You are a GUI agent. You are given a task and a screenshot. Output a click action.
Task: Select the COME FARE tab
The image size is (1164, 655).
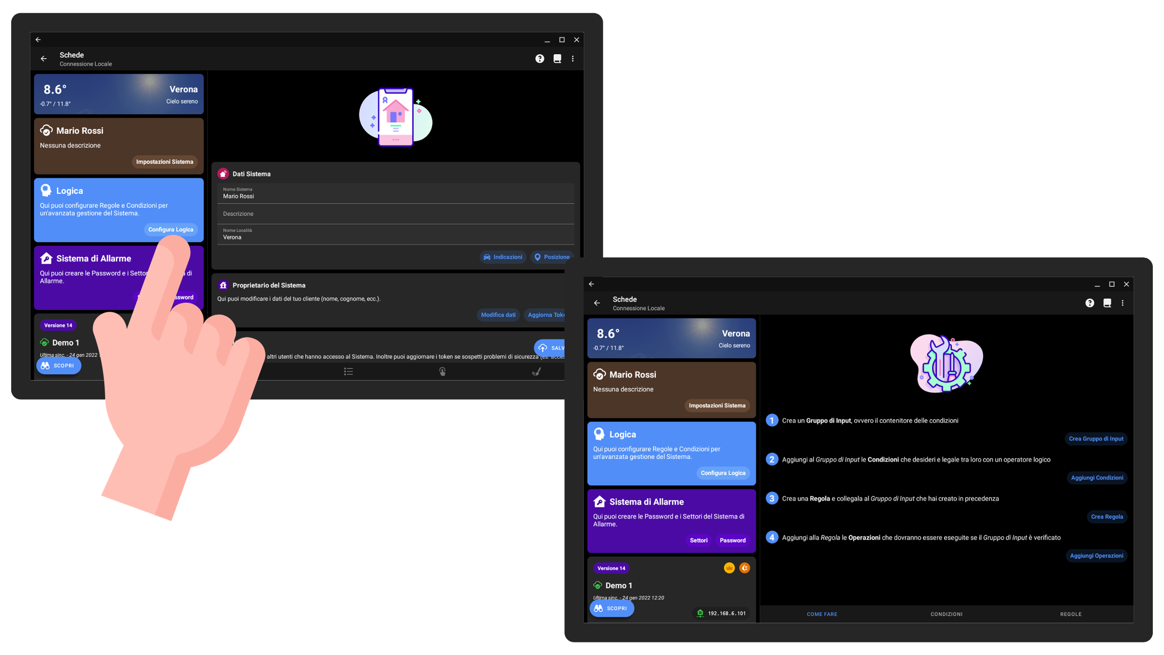click(x=822, y=614)
